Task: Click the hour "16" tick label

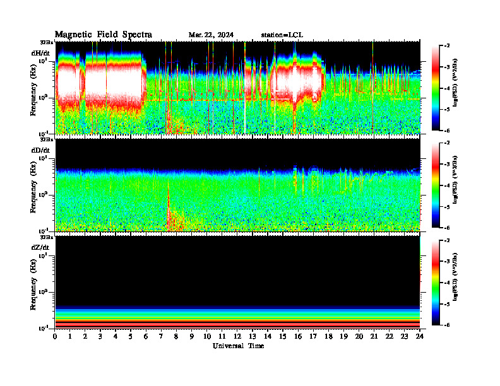Action: point(298,336)
